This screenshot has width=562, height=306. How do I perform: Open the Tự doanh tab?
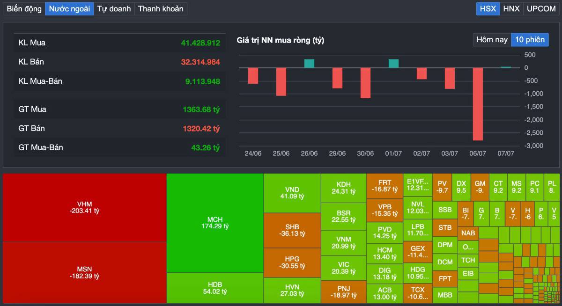click(x=114, y=8)
